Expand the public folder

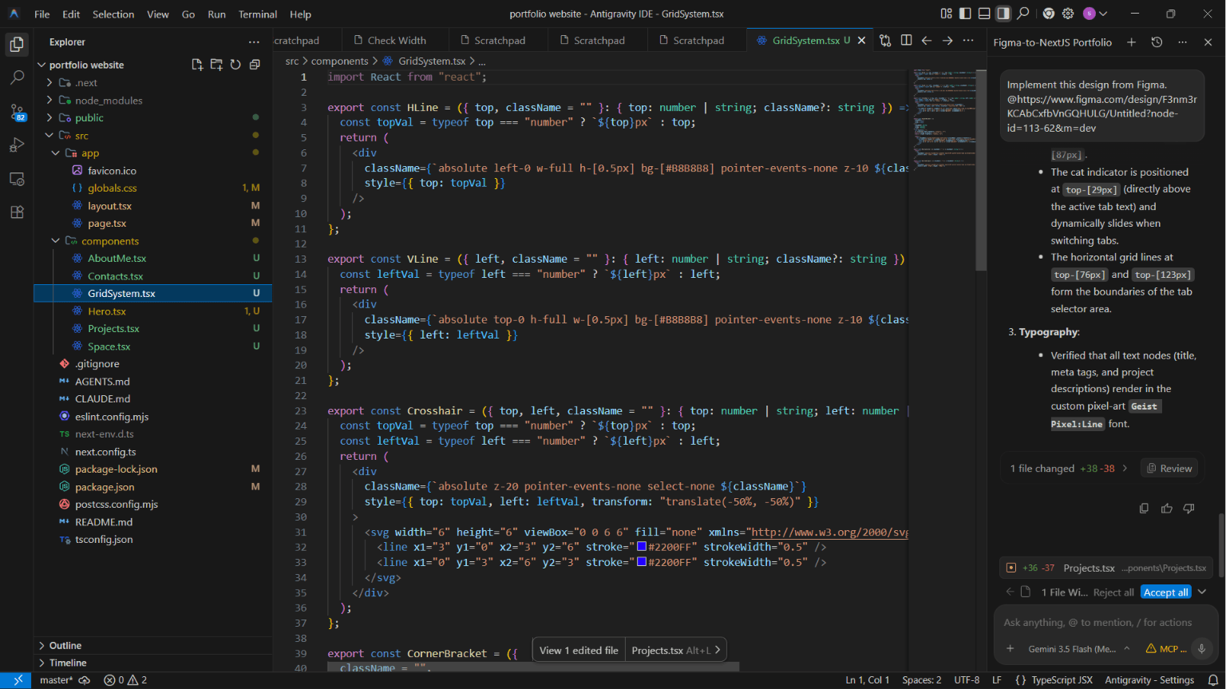click(x=49, y=117)
